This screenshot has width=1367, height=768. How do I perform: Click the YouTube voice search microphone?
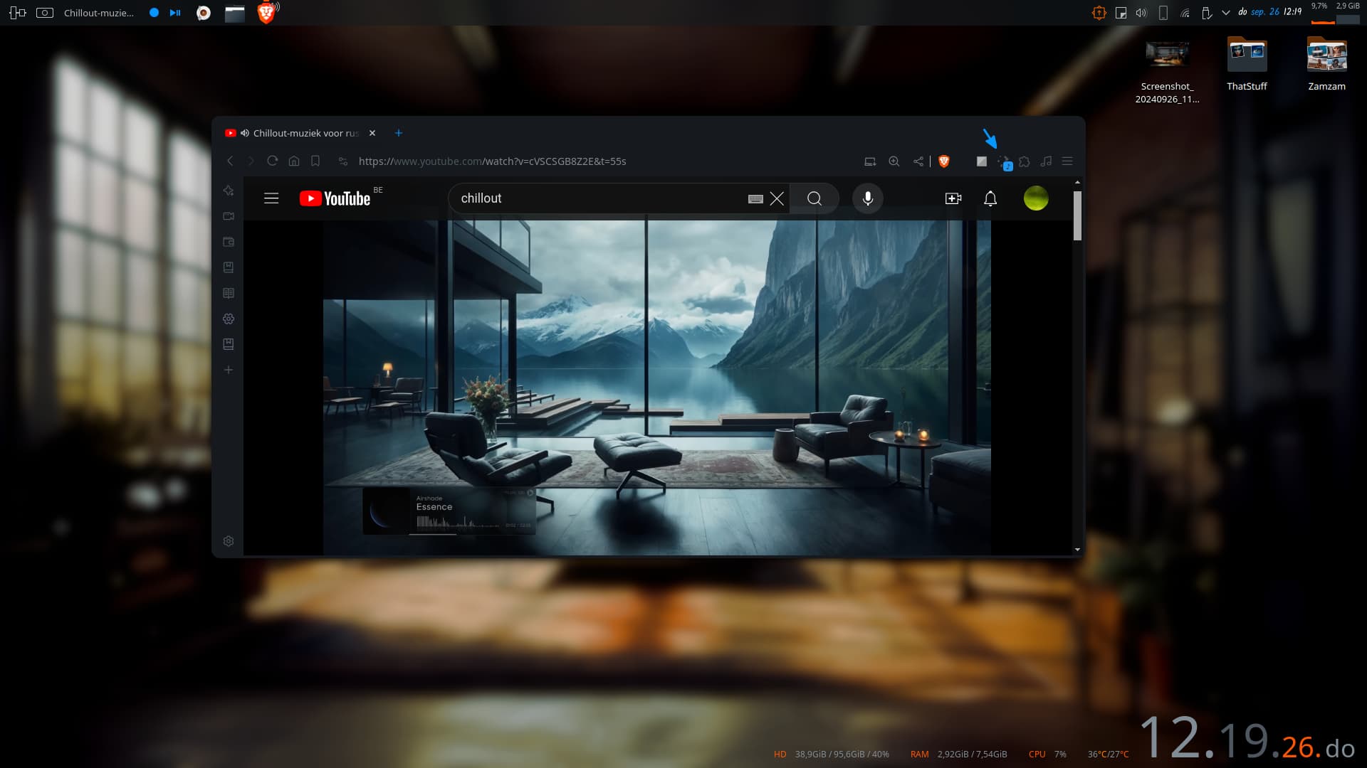pos(868,198)
